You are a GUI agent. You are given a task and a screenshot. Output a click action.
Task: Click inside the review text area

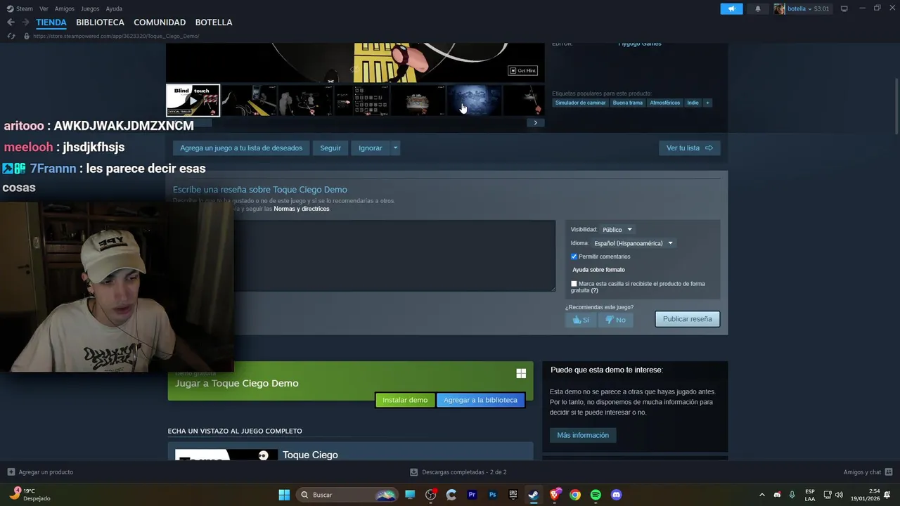pos(394,256)
